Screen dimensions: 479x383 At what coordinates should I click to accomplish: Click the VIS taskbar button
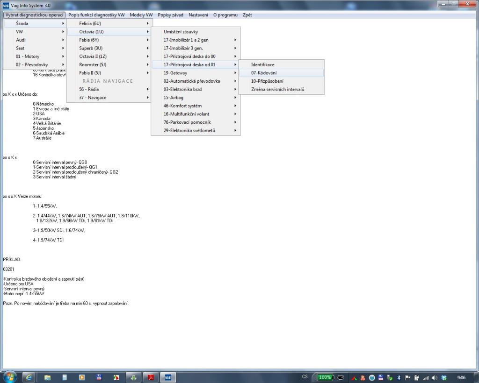coord(168,377)
